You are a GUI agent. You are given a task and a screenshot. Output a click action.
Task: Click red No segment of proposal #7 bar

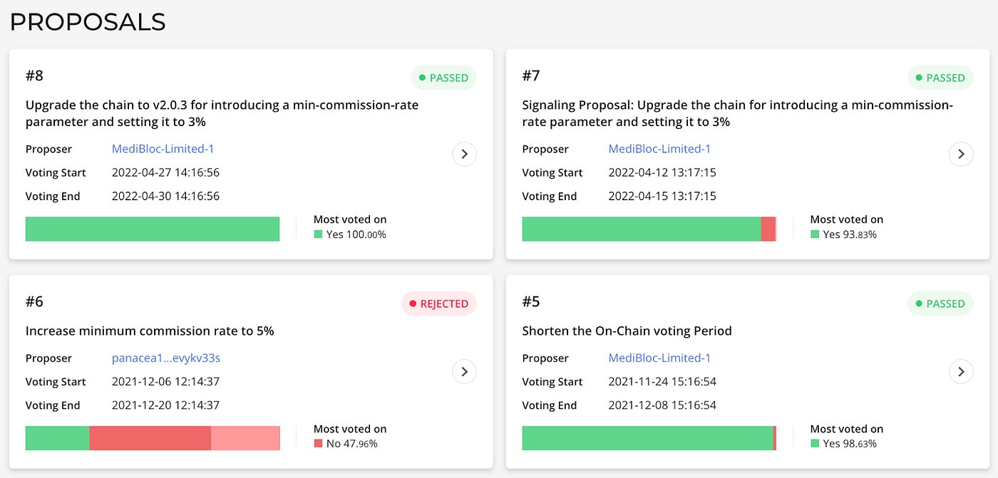coord(768,229)
